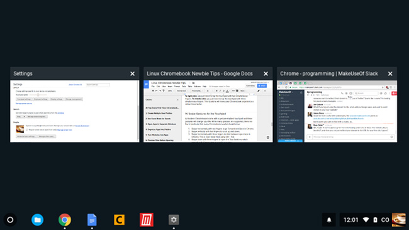Open the launcher circle button on shelf
Viewport: 409px width, 230px height.
10,220
